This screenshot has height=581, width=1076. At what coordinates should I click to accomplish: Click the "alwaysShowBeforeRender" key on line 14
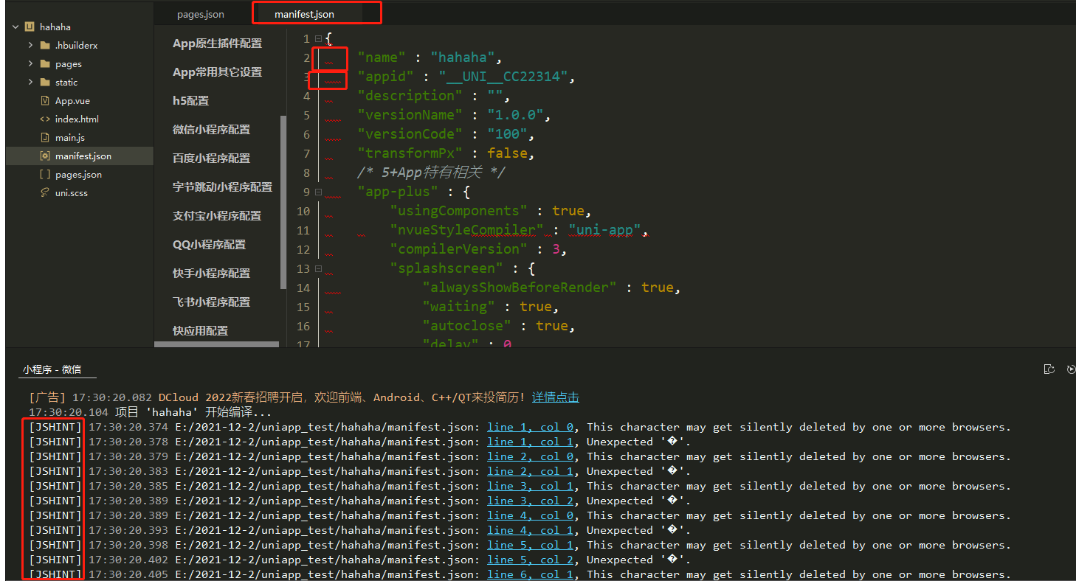(x=520, y=288)
